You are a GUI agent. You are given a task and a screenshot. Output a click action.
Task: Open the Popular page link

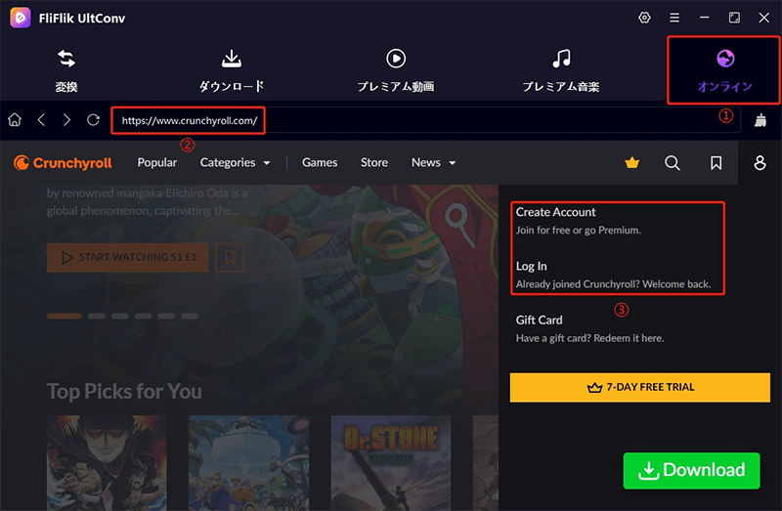click(157, 162)
